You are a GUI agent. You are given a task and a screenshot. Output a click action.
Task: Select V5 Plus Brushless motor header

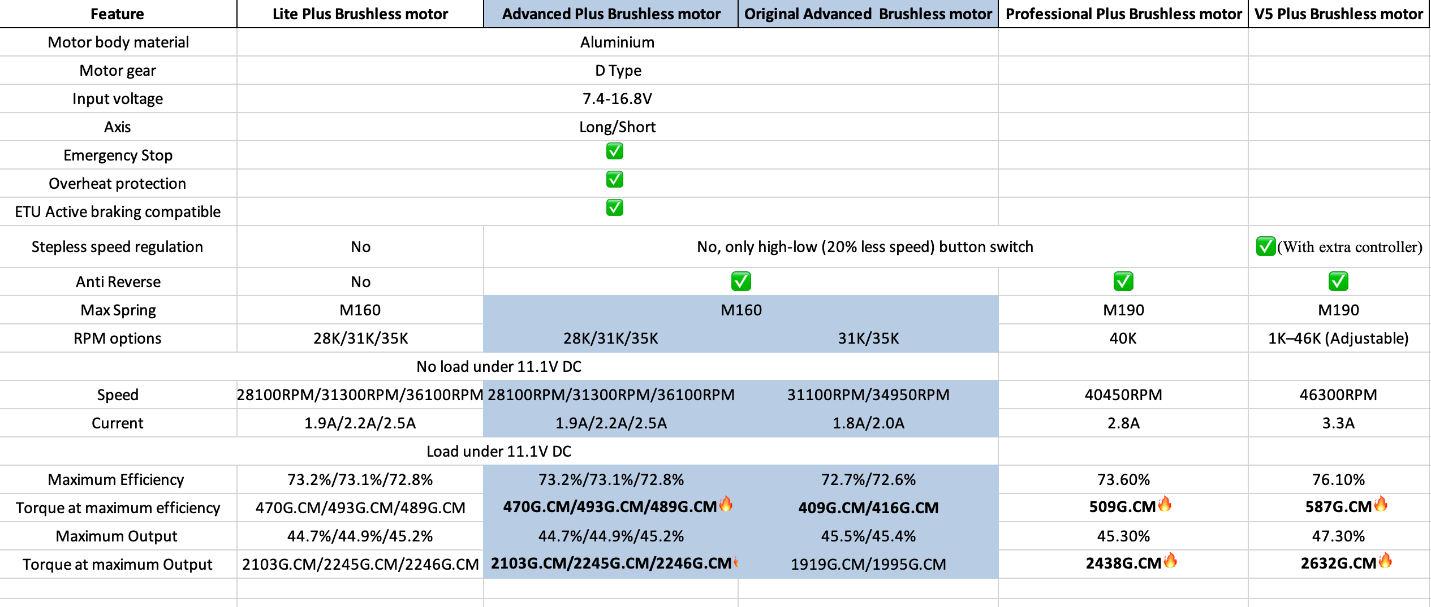[1338, 14]
